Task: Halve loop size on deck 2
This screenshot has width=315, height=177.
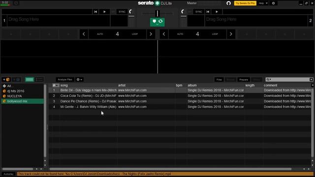Action: click(x=164, y=34)
